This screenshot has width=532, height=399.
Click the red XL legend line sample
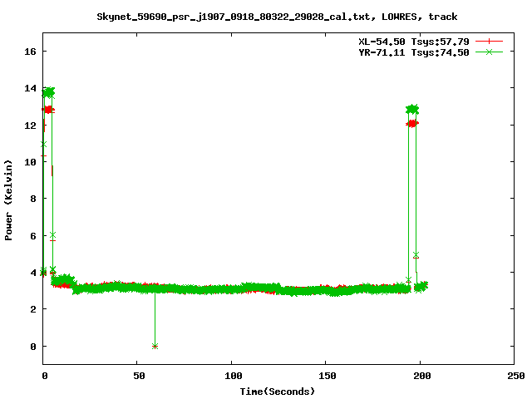click(x=489, y=42)
